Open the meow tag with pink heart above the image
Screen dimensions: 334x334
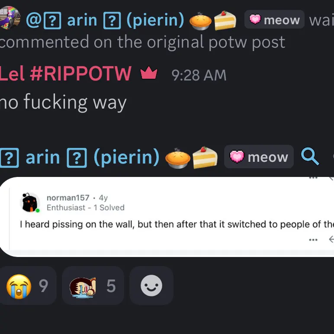pyautogui.click(x=259, y=157)
